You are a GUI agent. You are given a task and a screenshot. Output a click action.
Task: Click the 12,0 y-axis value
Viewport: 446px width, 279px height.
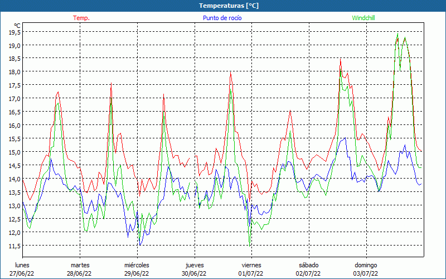tap(14, 232)
